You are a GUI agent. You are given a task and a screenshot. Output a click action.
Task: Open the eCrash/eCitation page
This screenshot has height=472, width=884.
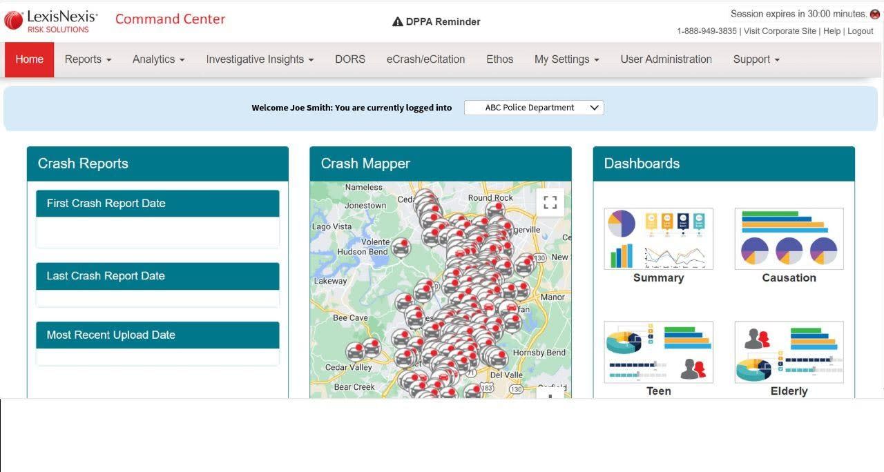pos(425,59)
